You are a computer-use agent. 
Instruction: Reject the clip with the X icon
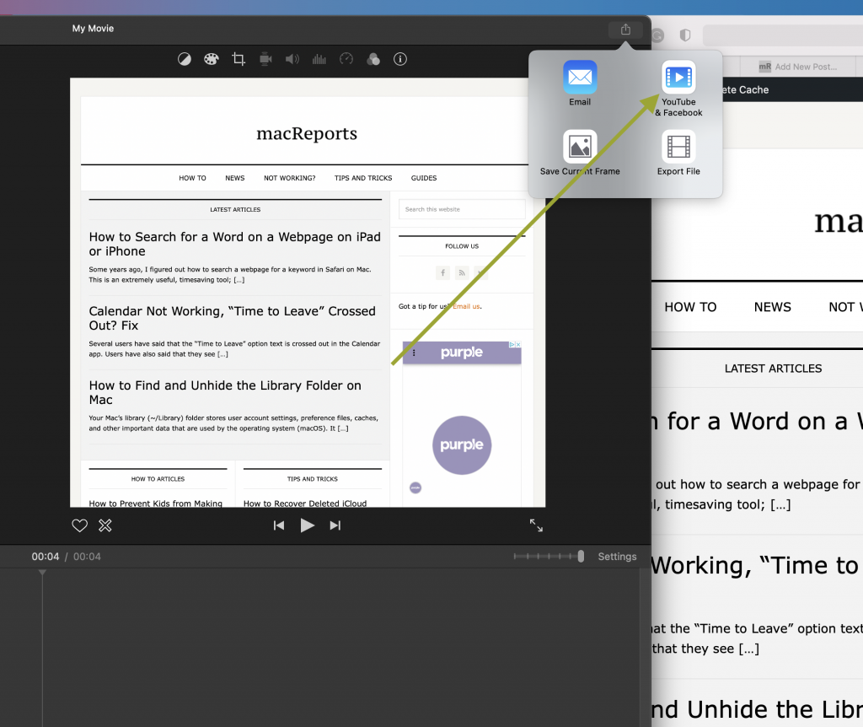click(105, 525)
